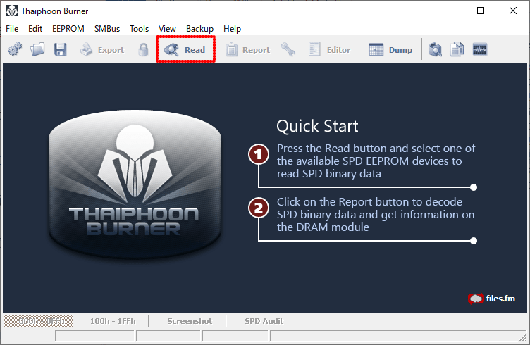Click the Dump toolbar button
530x345 pixels.
pos(390,50)
